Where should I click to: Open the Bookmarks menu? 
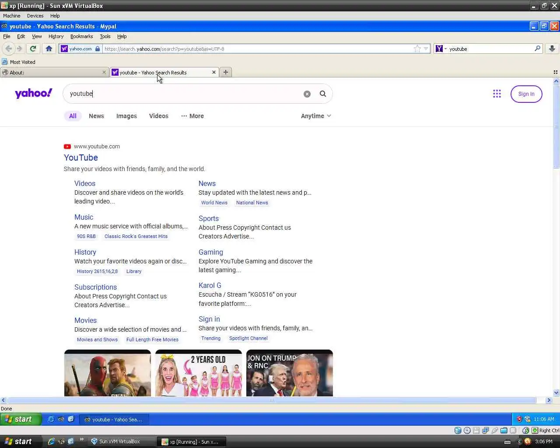(81, 36)
